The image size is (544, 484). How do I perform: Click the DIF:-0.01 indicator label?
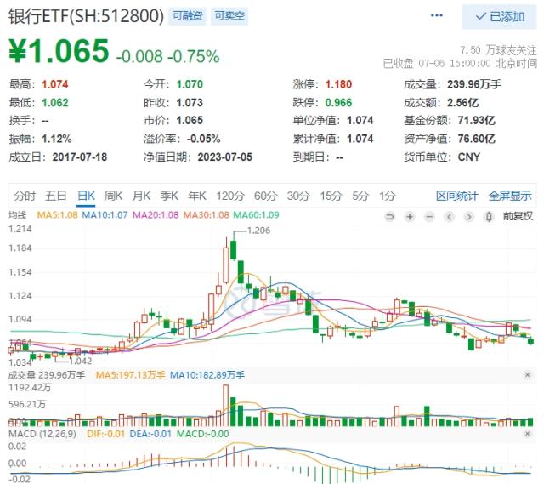coord(105,434)
